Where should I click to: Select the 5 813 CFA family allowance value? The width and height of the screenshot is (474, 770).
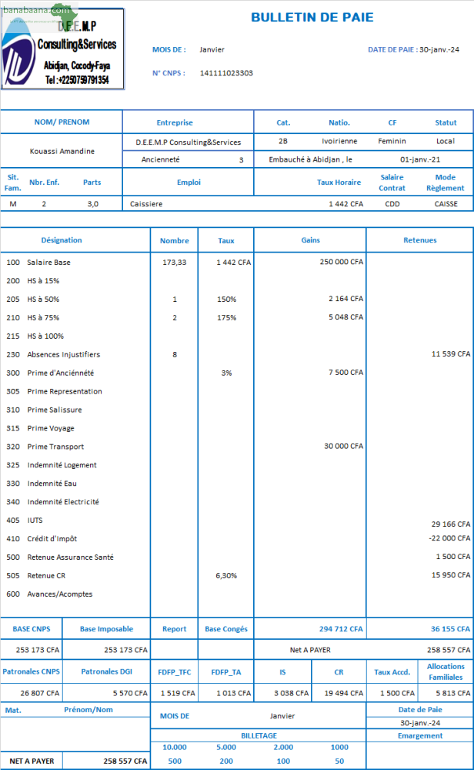point(453,693)
